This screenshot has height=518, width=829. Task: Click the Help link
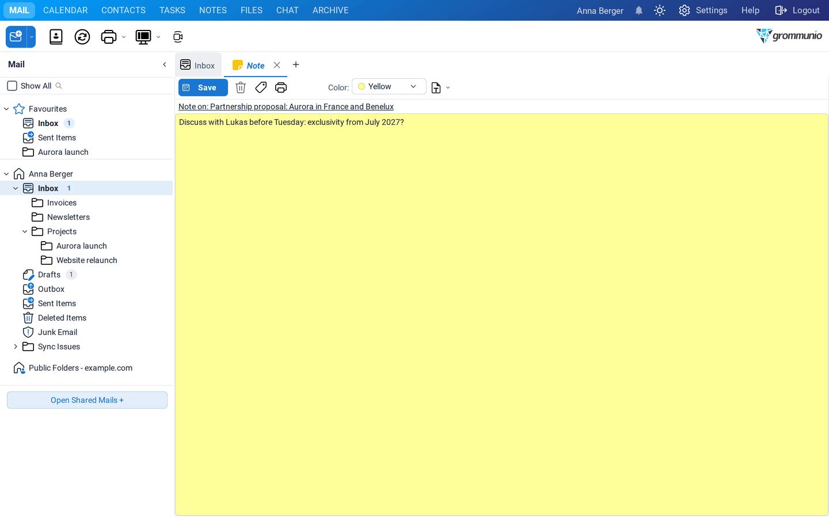750,10
